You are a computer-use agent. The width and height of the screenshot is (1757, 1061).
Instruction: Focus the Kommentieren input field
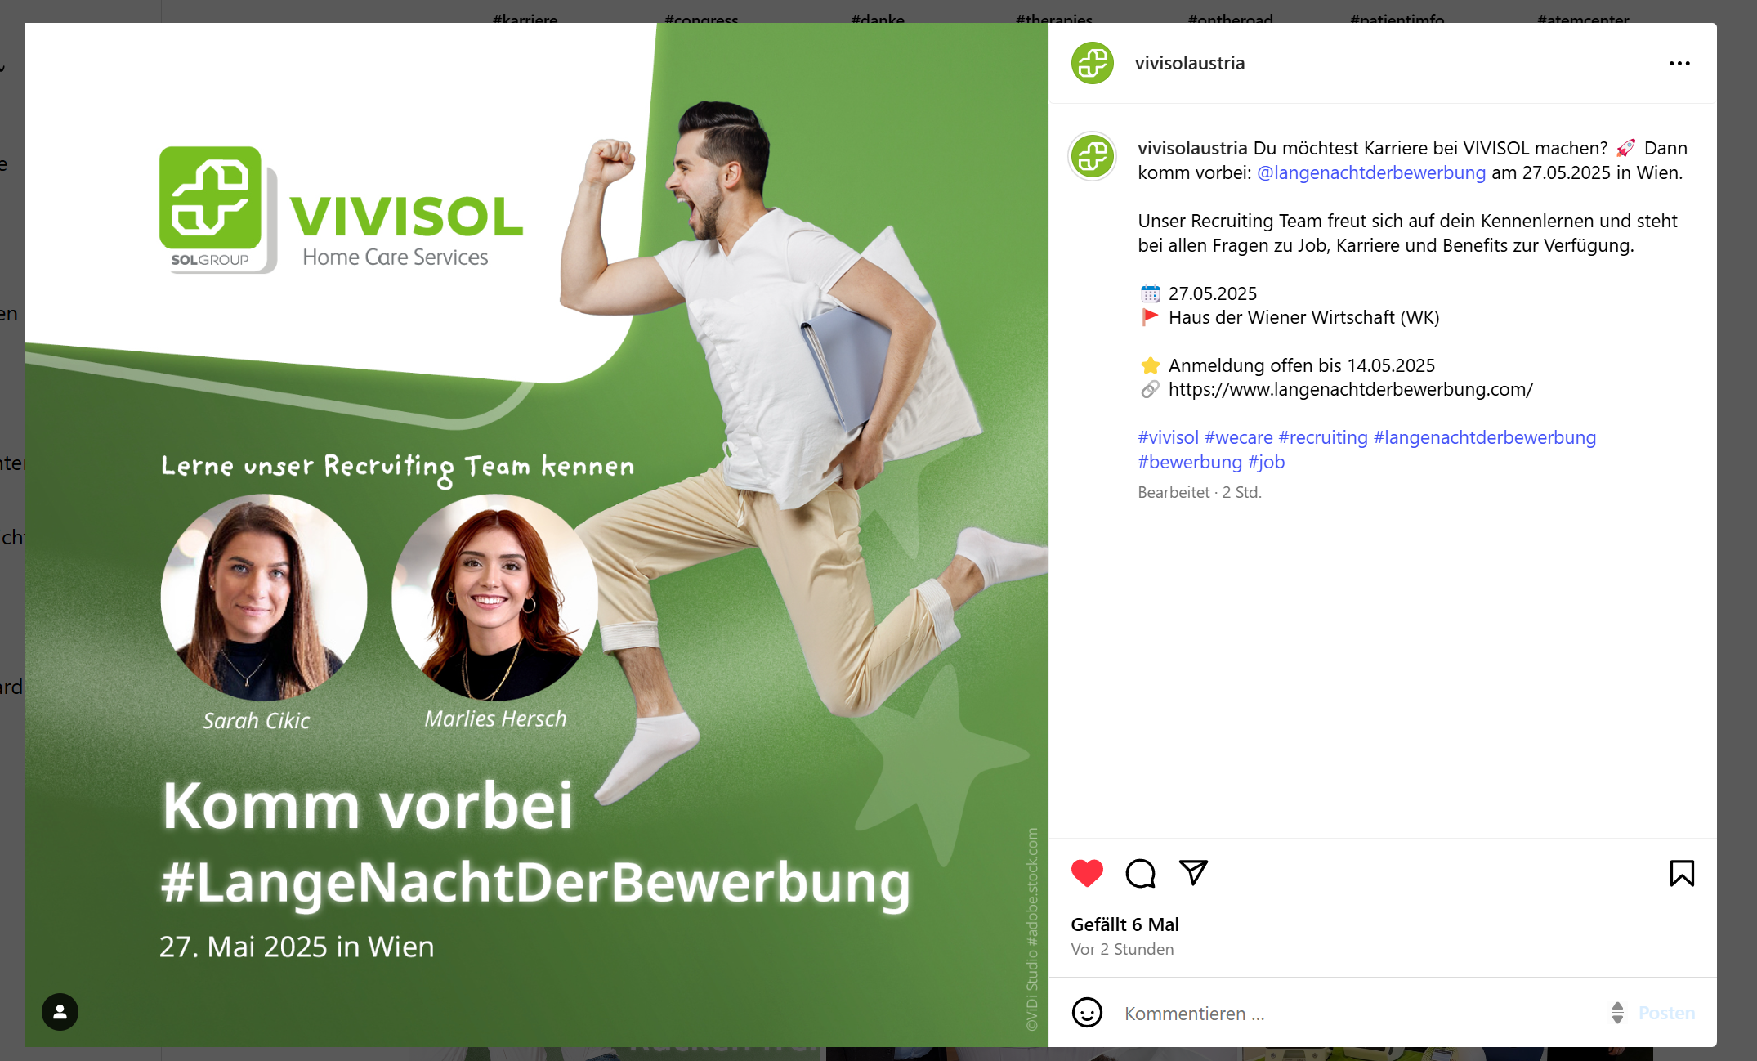pos(1361,1013)
